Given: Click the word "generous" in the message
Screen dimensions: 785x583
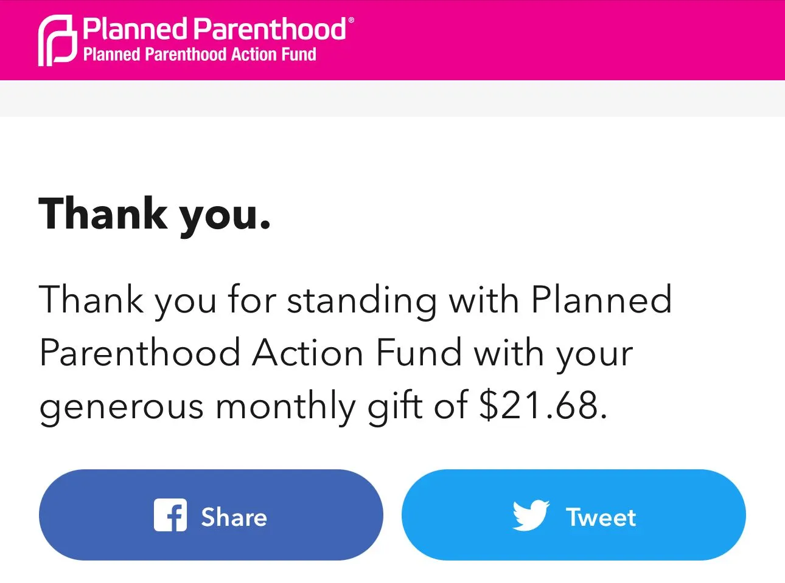Looking at the screenshot, I should tap(121, 407).
